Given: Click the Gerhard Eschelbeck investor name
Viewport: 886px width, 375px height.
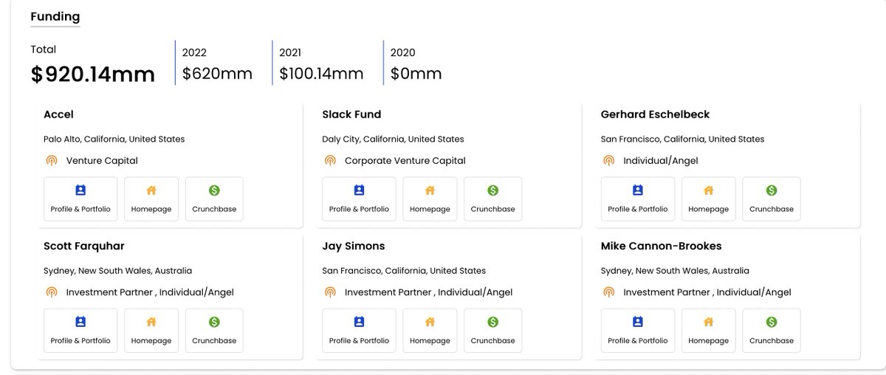Looking at the screenshot, I should click(x=655, y=114).
